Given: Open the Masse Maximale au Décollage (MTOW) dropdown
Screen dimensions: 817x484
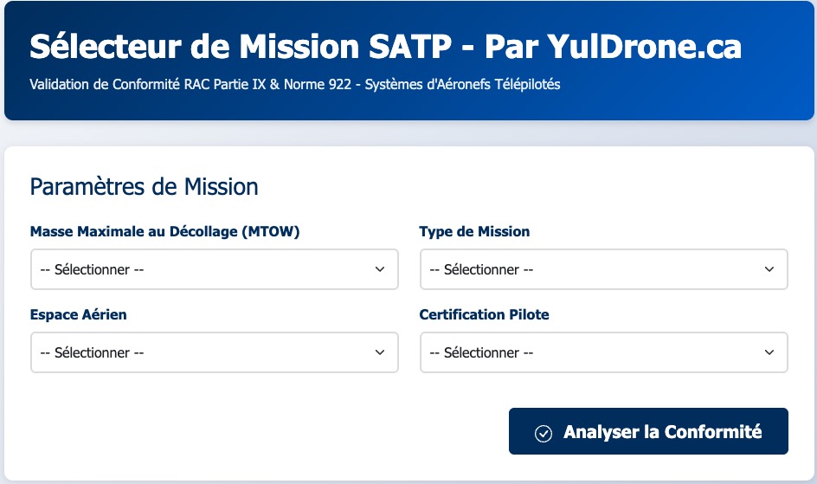Looking at the screenshot, I should [214, 269].
